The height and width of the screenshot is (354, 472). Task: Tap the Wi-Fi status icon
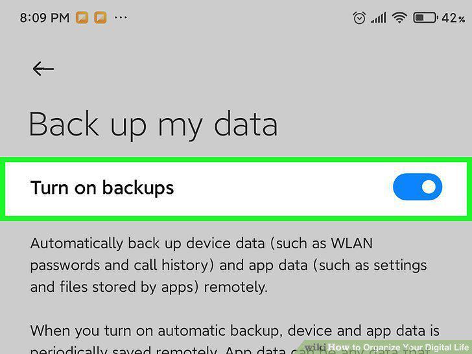coord(399,18)
